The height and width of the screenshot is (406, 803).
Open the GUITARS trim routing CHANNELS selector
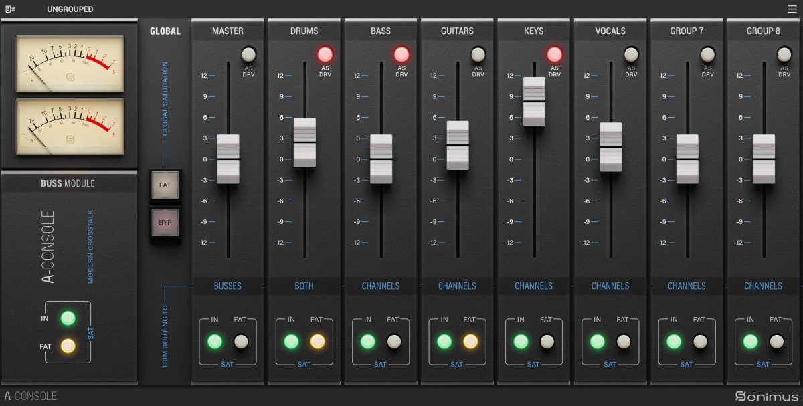click(x=457, y=286)
